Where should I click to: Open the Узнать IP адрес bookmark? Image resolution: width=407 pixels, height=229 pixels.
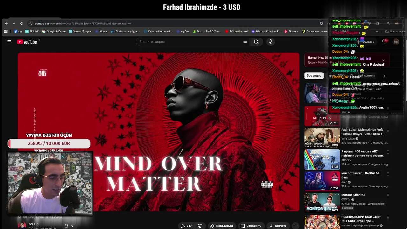(x=80, y=31)
